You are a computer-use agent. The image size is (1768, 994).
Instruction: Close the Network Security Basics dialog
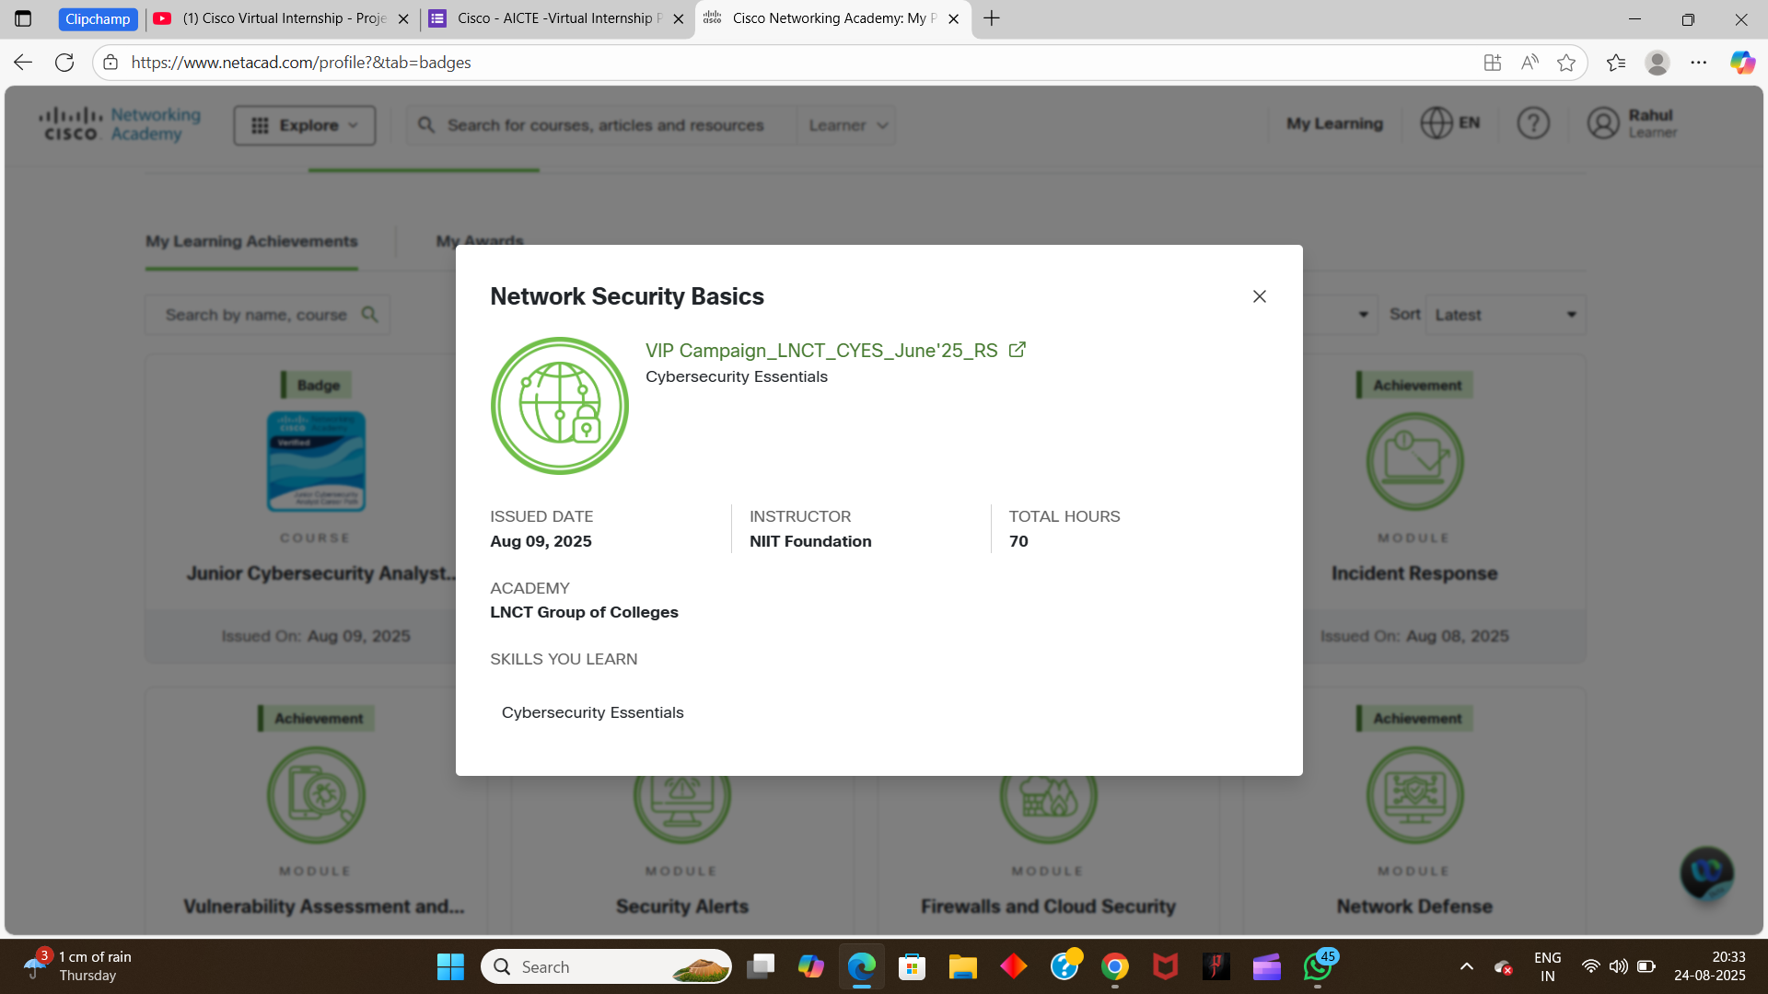point(1259,296)
